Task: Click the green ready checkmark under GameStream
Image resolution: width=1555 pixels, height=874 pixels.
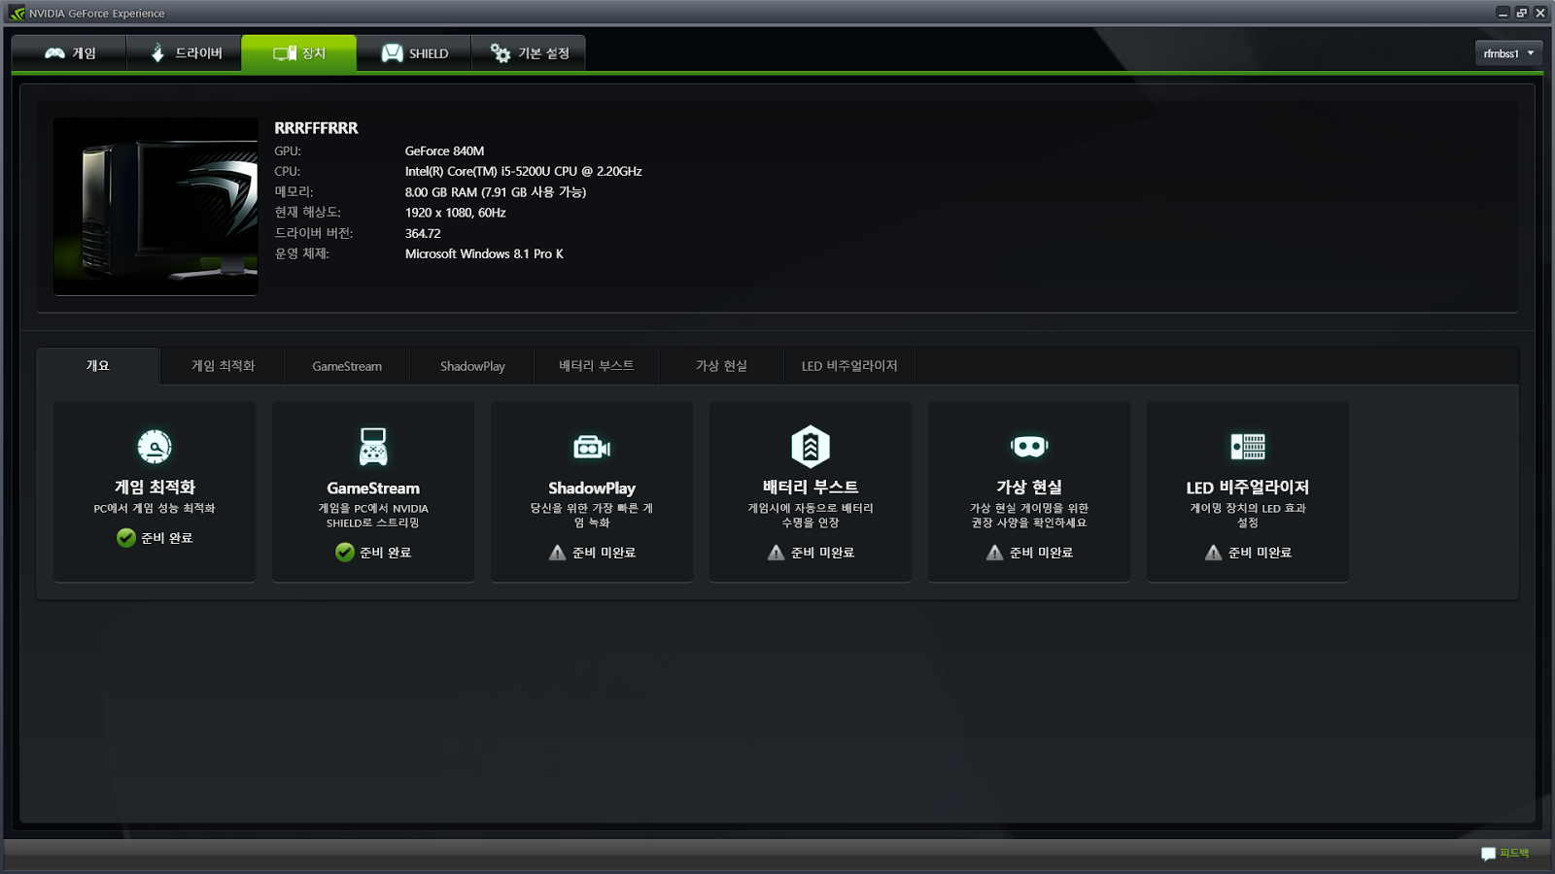Action: (x=345, y=553)
